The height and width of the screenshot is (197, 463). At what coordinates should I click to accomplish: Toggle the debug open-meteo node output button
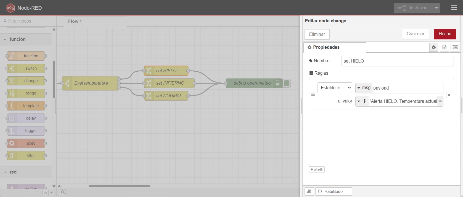click(x=287, y=83)
